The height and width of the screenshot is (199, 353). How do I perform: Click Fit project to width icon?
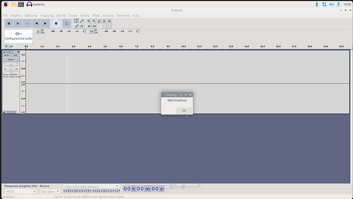point(104,21)
